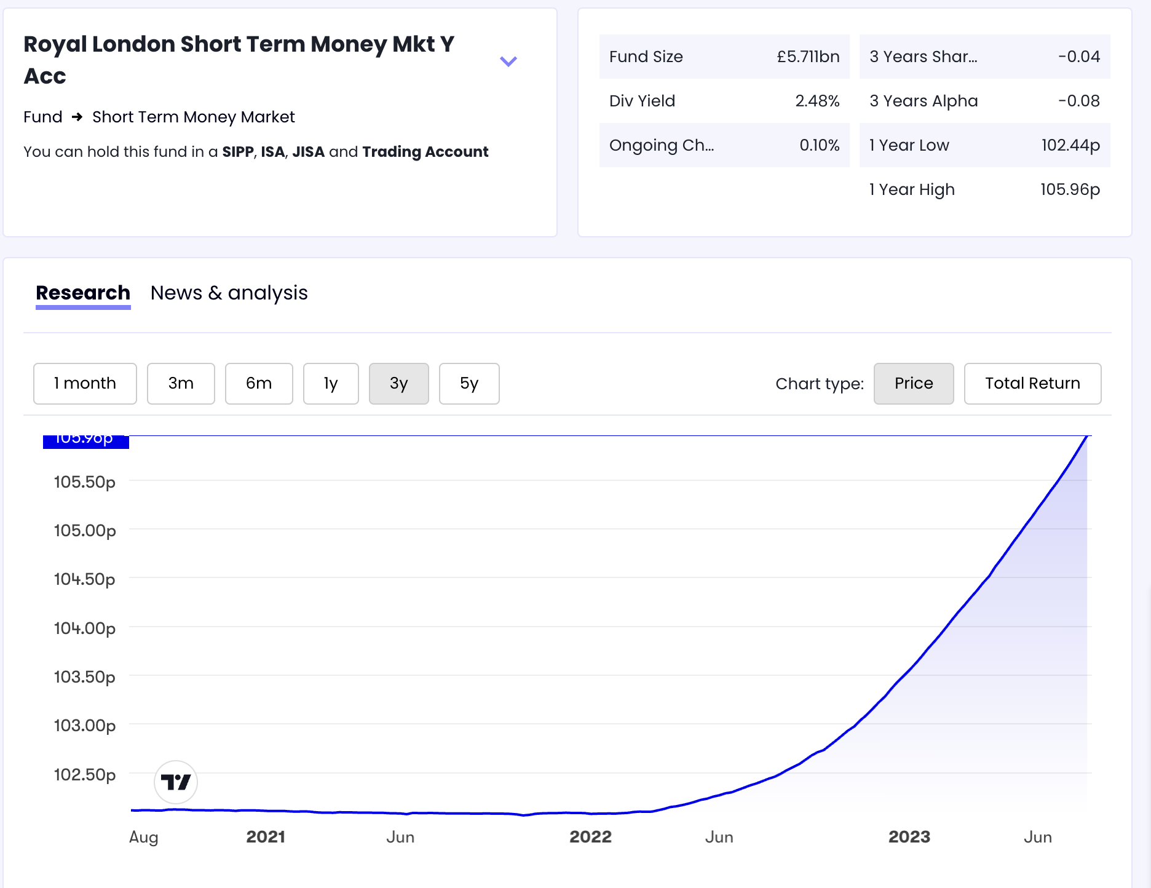Click the Trading Account link

coord(425,151)
